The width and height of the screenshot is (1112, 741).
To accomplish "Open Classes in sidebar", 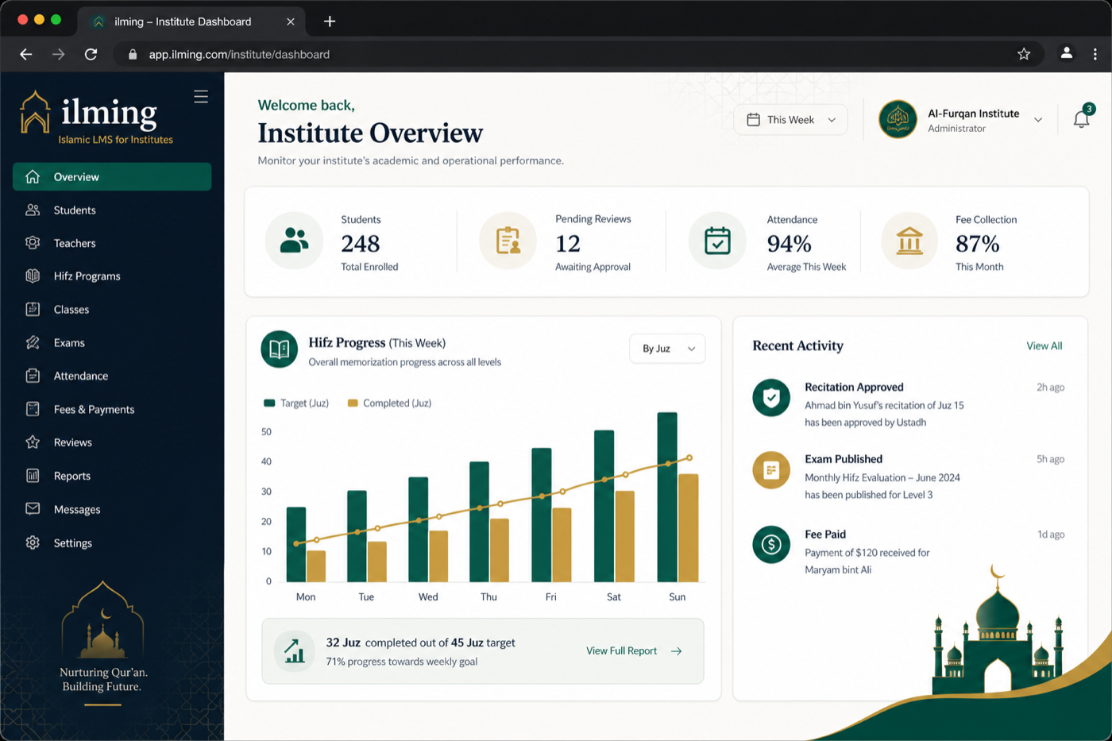I will click(x=112, y=310).
